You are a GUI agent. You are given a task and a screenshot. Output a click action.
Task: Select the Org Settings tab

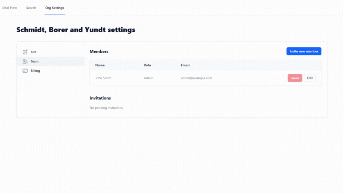point(55,8)
